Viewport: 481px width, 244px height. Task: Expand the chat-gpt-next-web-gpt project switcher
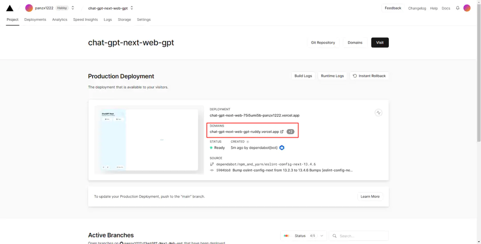click(x=132, y=8)
